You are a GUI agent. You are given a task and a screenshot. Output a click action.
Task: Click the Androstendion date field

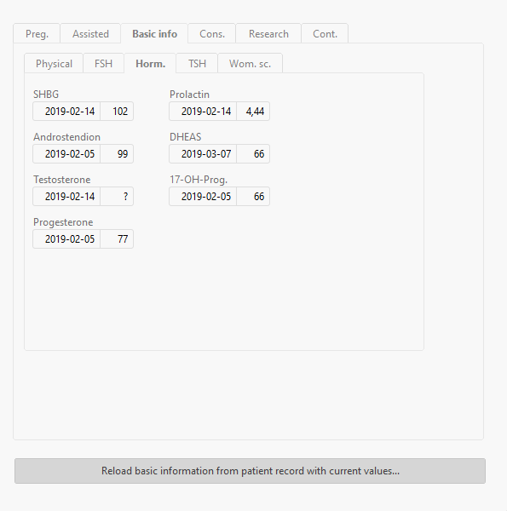tap(66, 154)
